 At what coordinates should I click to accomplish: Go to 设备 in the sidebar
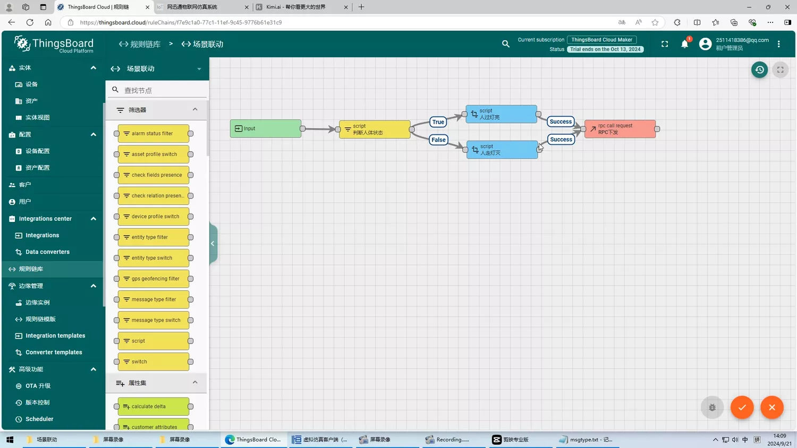(32, 84)
